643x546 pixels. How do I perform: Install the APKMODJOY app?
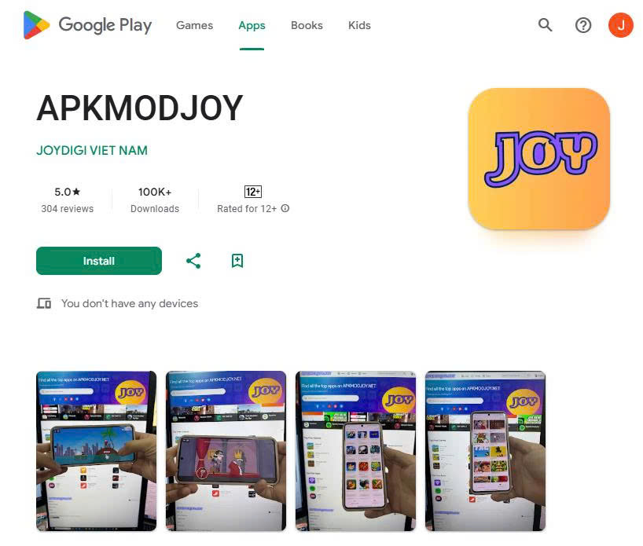point(99,261)
